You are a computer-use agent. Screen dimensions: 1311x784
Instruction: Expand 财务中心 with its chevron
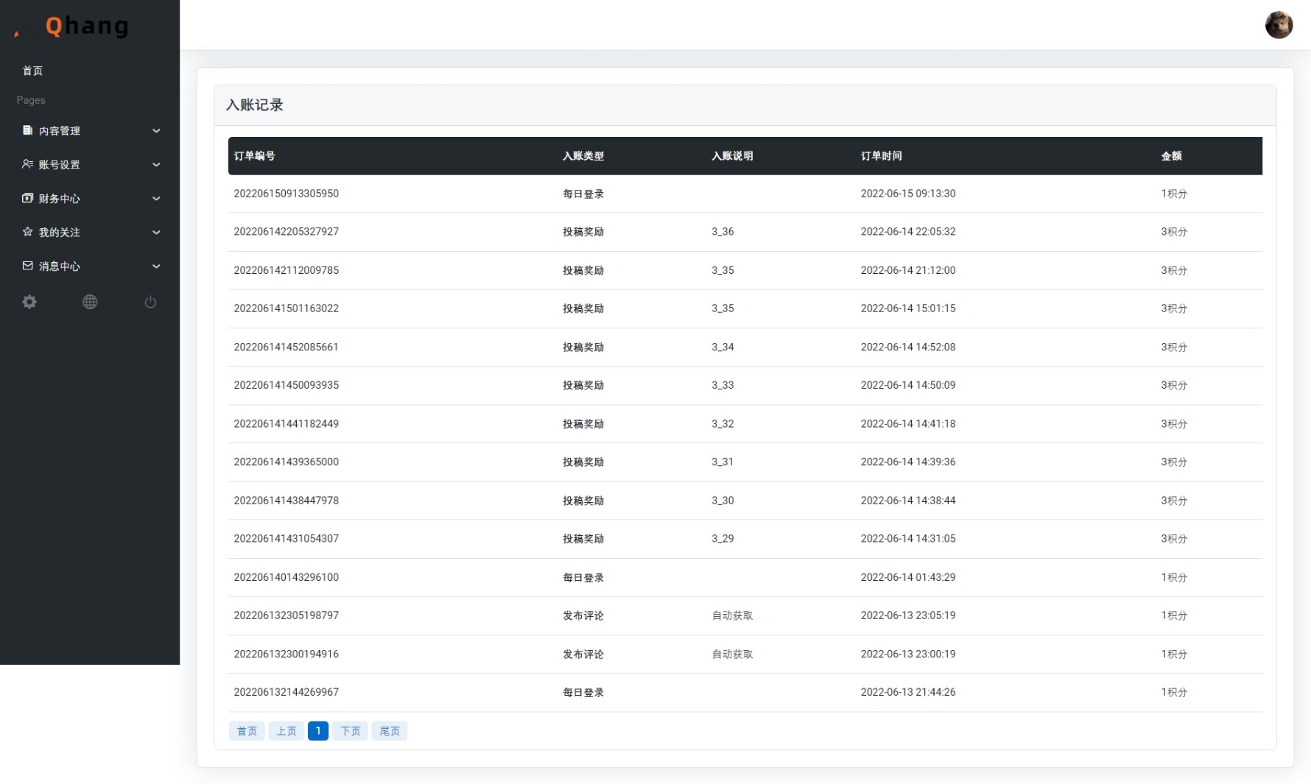(156, 199)
